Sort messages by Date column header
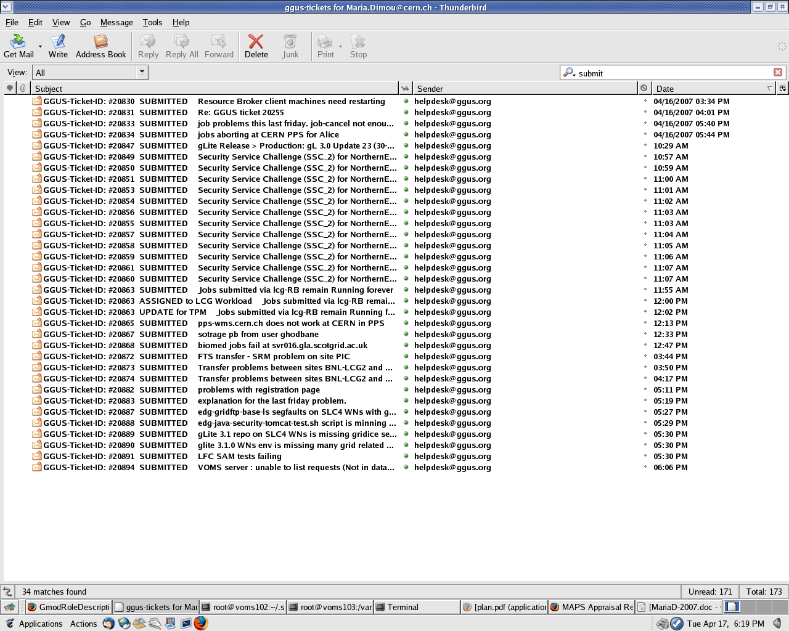 [x=709, y=89]
